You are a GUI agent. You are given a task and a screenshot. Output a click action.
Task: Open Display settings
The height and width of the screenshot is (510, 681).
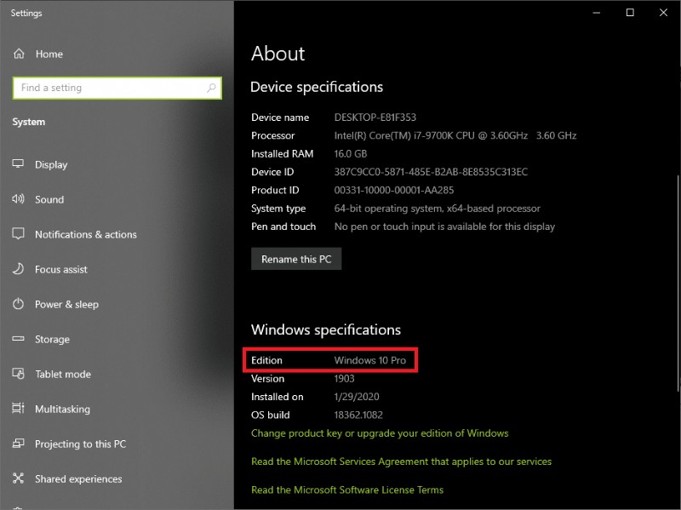pyautogui.click(x=51, y=164)
